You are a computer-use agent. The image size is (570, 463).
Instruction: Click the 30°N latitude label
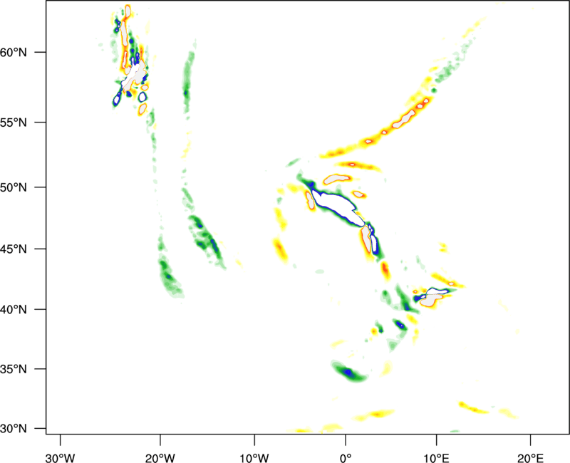click(x=14, y=429)
